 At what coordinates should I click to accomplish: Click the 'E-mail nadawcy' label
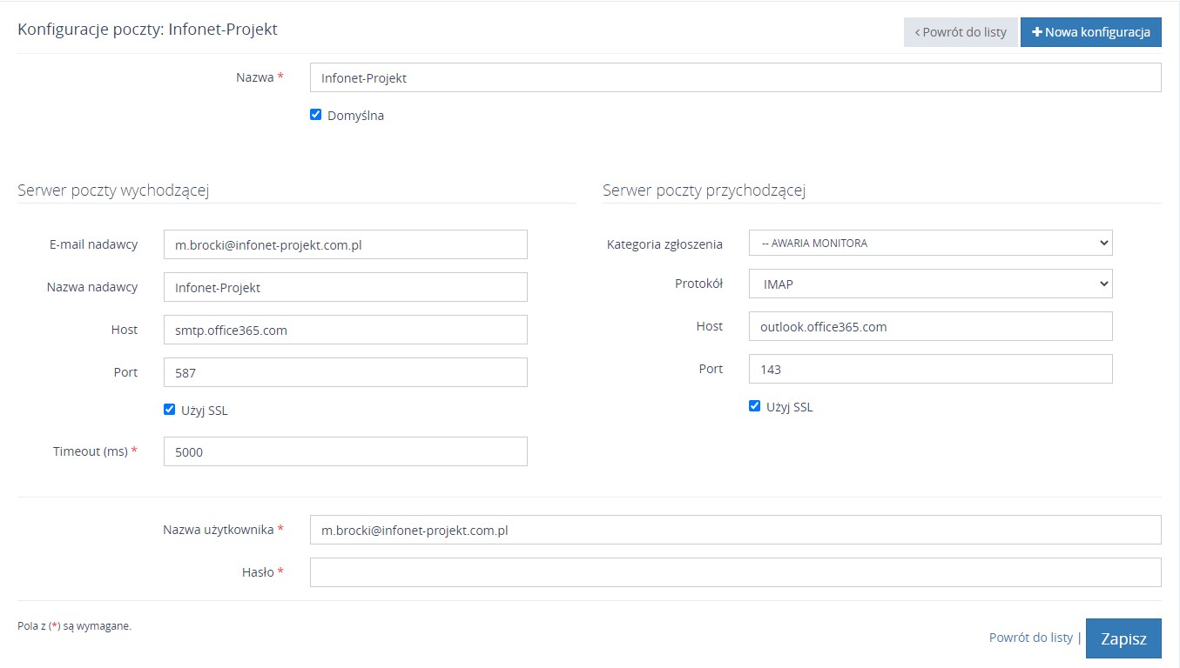[94, 244]
